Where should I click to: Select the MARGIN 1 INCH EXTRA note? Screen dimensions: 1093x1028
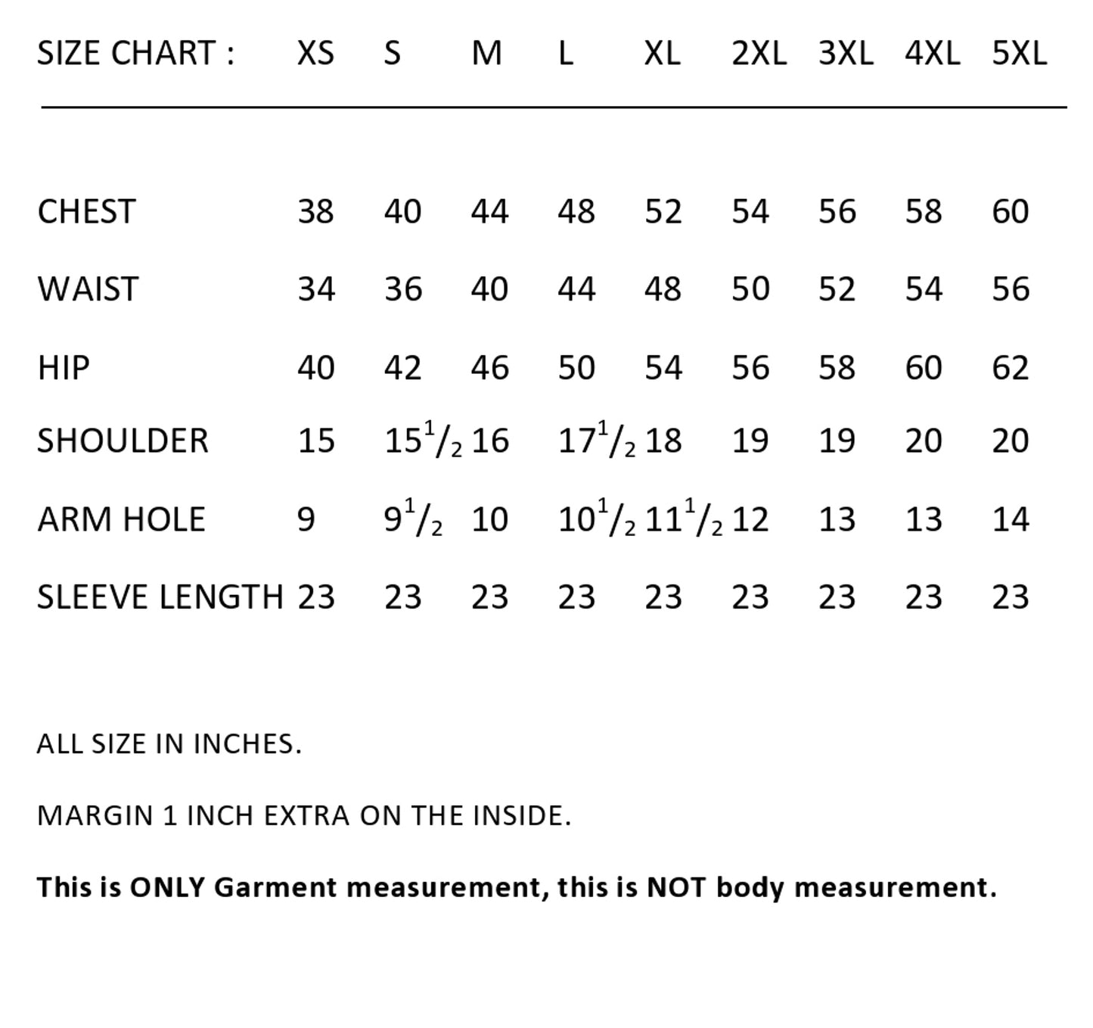click(303, 816)
